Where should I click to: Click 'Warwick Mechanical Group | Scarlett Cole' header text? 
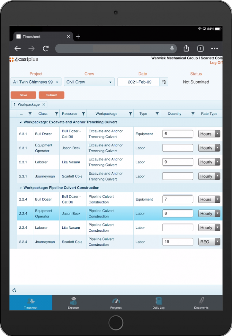pyautogui.click(x=187, y=58)
